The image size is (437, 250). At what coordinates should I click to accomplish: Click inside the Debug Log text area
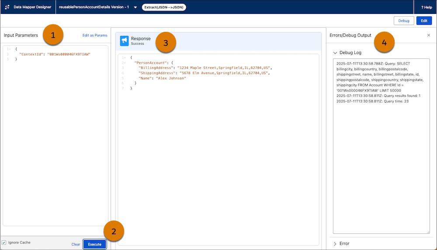[x=381, y=146]
